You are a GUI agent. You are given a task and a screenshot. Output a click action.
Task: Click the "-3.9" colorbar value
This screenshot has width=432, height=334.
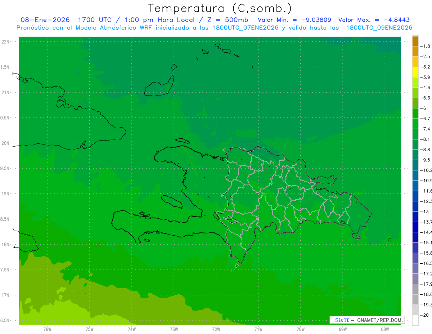[426, 77]
